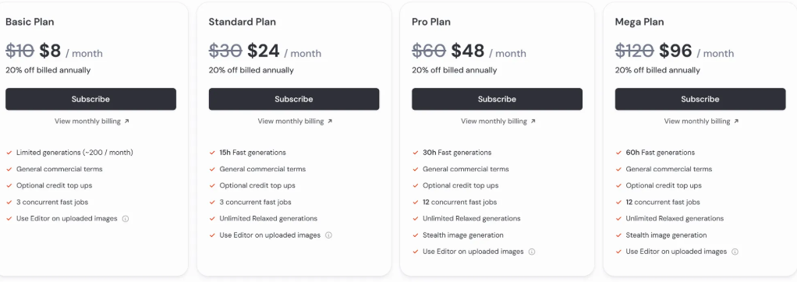Subscribe to the Mega Plan
This screenshot has height=282, width=797.
click(700, 99)
